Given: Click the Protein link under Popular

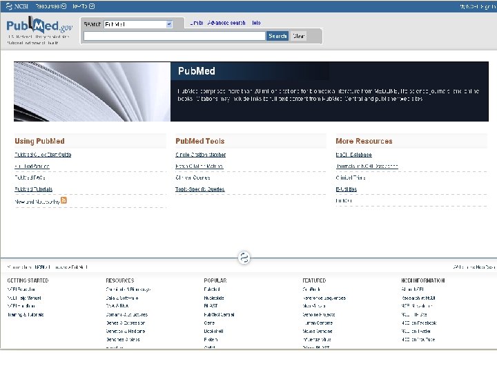Looking at the screenshot, I should click(211, 339).
